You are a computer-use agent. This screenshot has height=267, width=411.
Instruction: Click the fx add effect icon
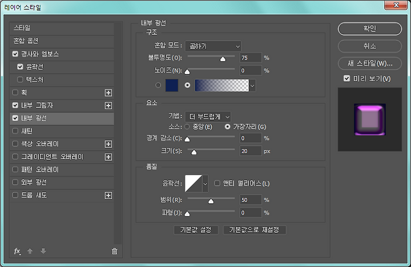pyautogui.click(x=17, y=251)
